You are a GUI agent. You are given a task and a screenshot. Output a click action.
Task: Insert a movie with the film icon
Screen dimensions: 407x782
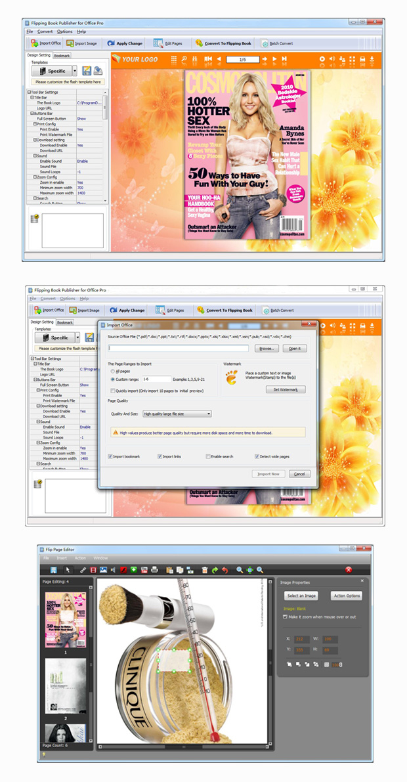[93, 569]
